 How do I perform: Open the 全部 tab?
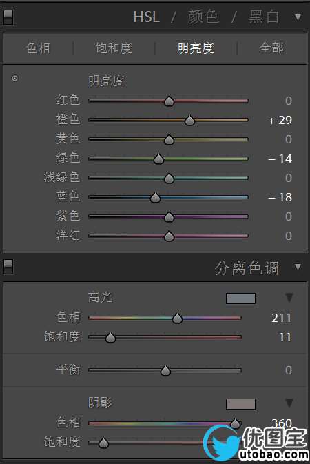tap(271, 48)
